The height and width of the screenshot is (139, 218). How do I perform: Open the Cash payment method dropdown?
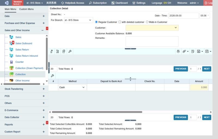click(x=72, y=87)
